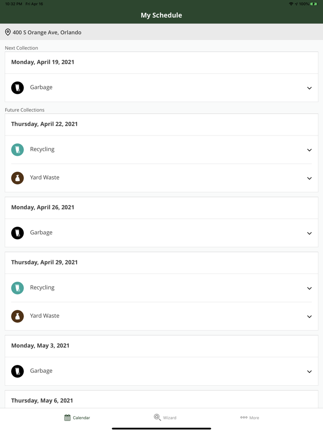323x432 pixels.
Task: Open the Wizard tab
Action: pyautogui.click(x=165, y=418)
